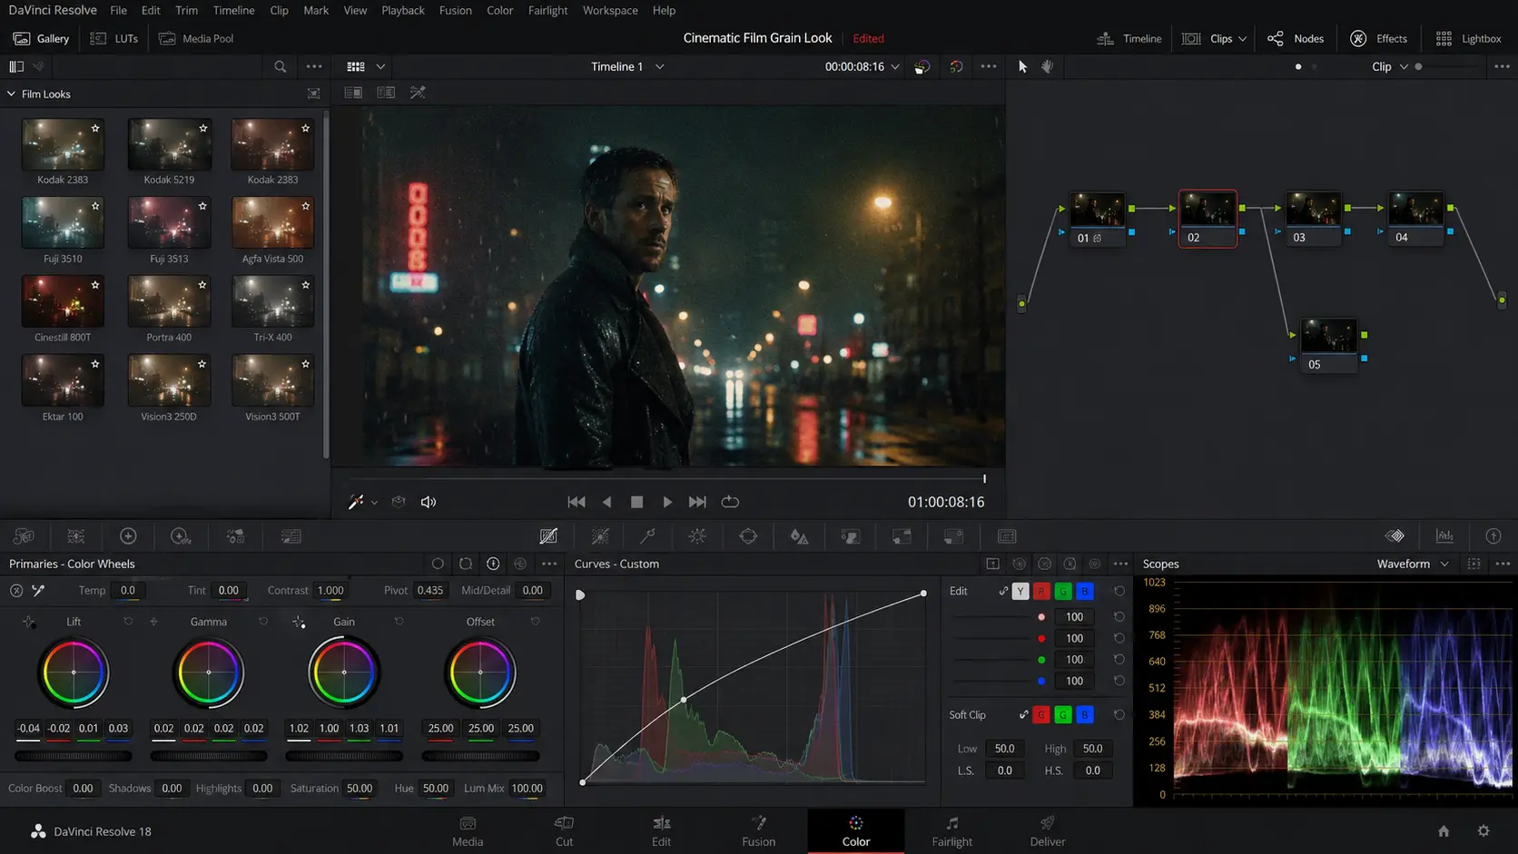
Task: Open project settings gear
Action: (1483, 830)
